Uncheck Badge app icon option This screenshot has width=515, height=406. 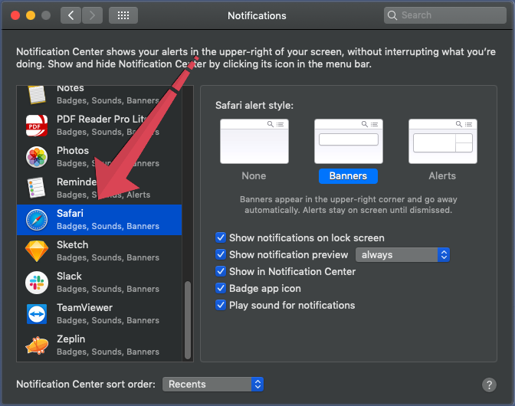point(221,289)
